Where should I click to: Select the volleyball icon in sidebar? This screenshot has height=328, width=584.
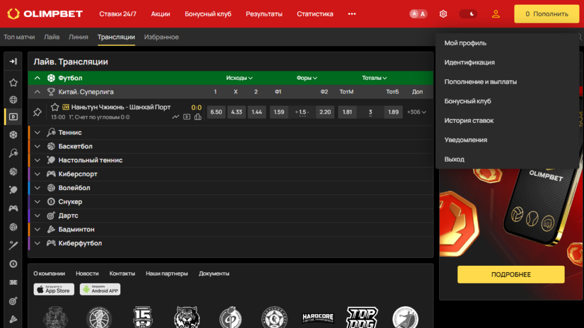pos(14,226)
